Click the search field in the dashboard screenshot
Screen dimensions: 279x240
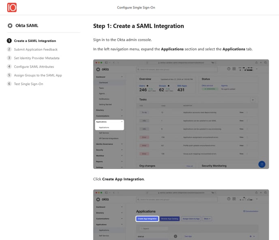pyautogui.click(x=177, y=70)
